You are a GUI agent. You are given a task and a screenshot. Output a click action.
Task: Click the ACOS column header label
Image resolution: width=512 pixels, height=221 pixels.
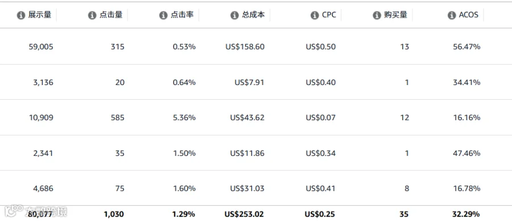[x=469, y=15]
